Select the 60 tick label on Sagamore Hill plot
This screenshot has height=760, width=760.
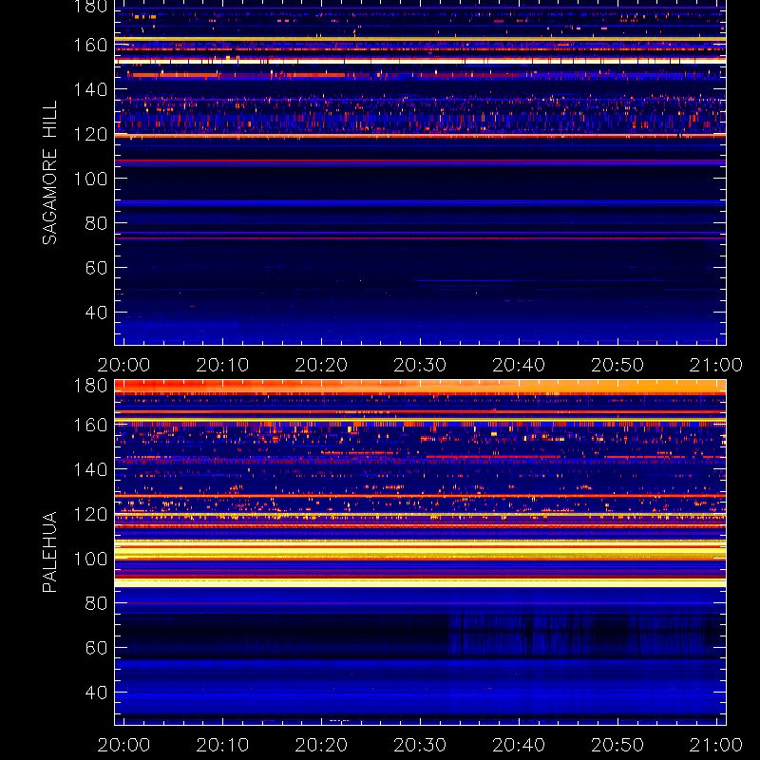96,268
